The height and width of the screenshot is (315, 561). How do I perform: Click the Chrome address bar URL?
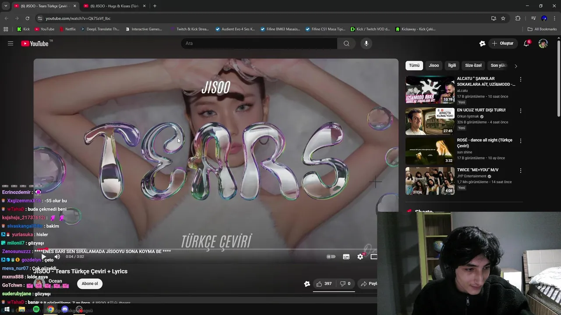(78, 18)
